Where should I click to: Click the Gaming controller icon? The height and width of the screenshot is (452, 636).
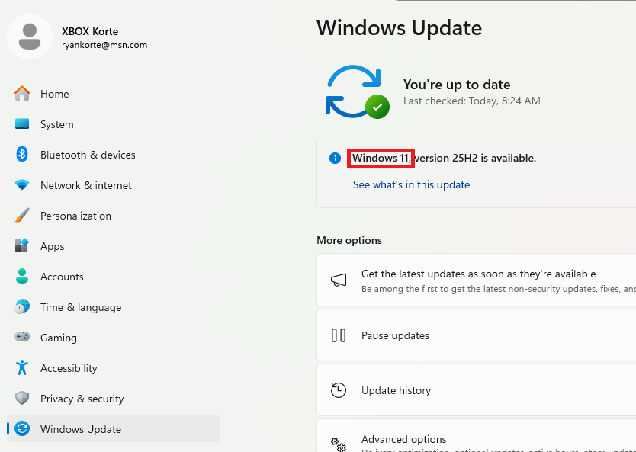click(22, 338)
